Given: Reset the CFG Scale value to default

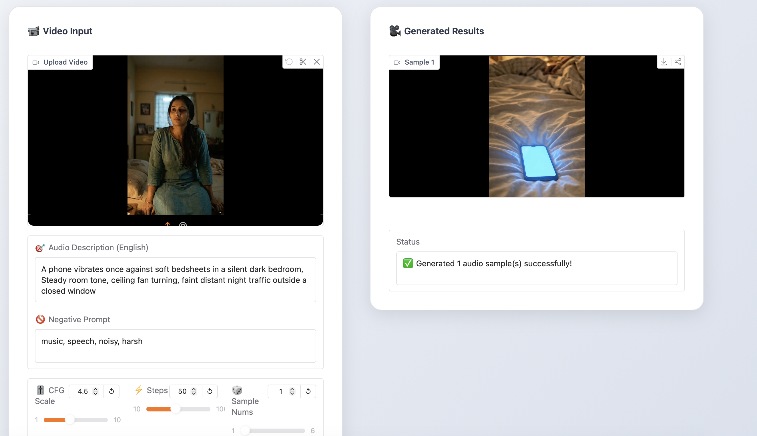Looking at the screenshot, I should tap(111, 391).
